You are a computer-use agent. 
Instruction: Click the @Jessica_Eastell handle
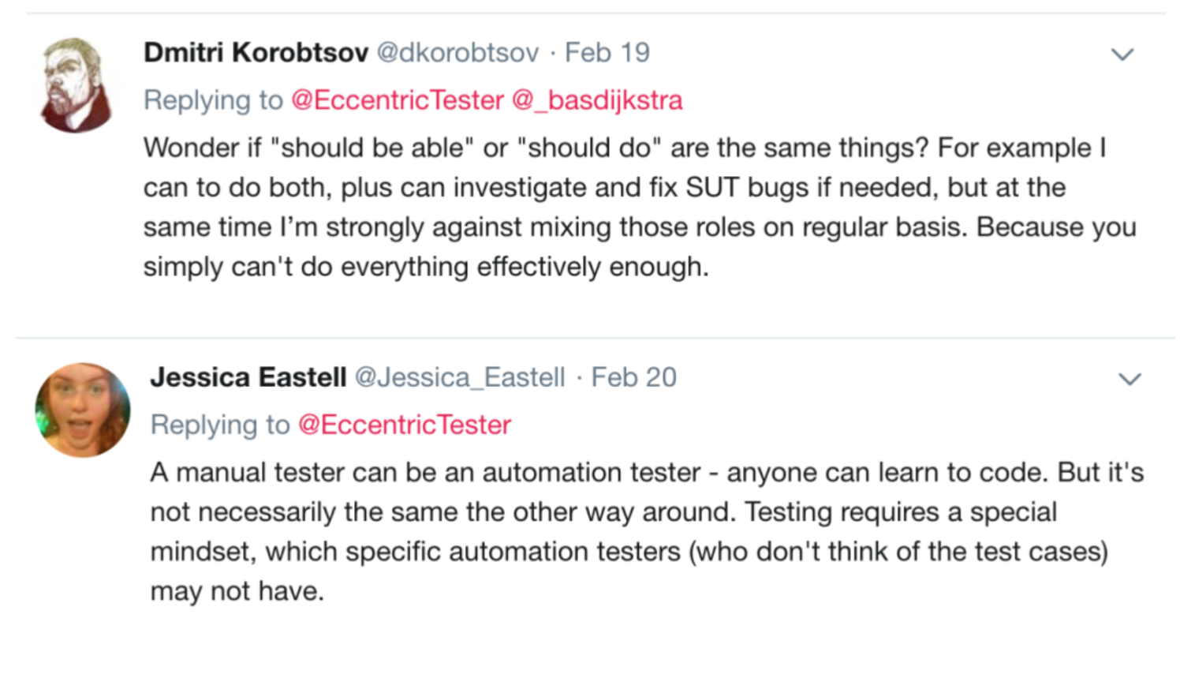(460, 377)
